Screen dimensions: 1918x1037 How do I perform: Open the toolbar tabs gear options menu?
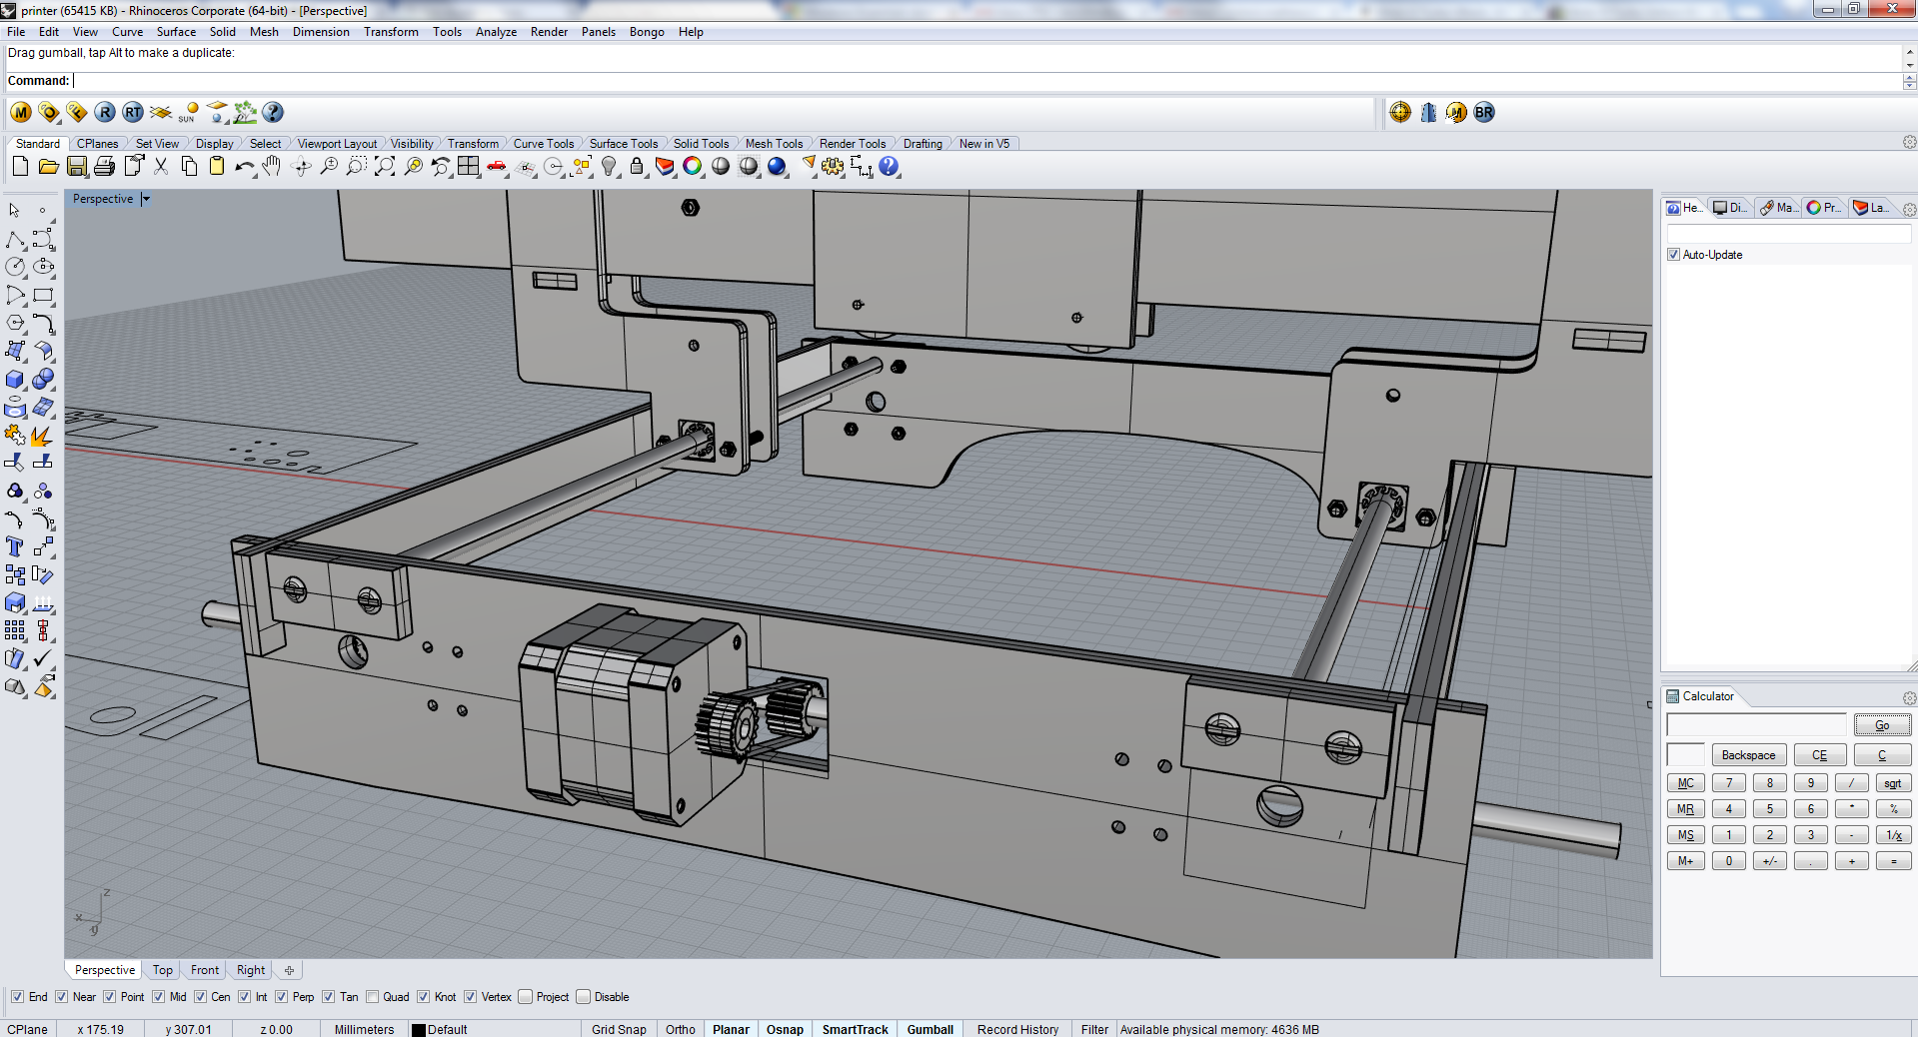pos(1909,143)
